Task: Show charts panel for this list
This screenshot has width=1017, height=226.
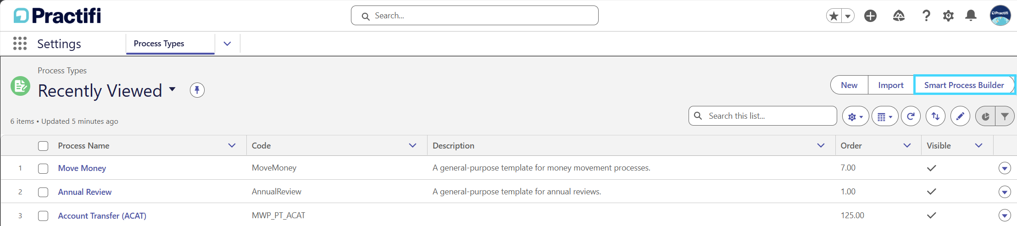Action: coord(985,116)
